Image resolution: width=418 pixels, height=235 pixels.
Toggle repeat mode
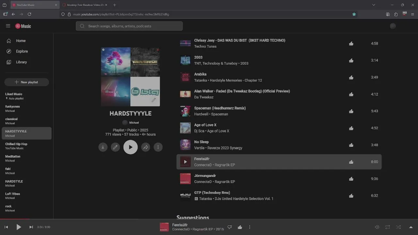point(388,227)
